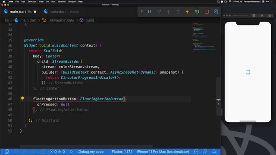
Task: Click the 'null' value on line 47
Action: pyautogui.click(x=65, y=104)
